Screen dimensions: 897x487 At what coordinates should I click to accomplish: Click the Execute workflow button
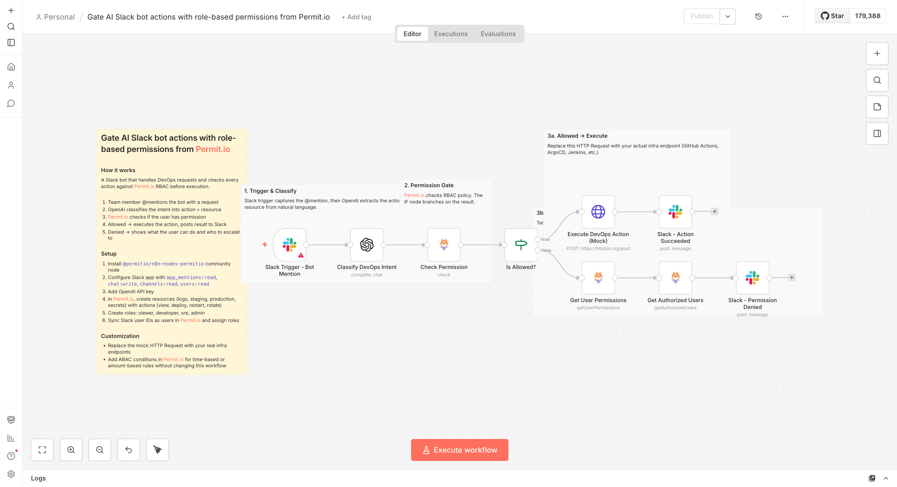459,449
